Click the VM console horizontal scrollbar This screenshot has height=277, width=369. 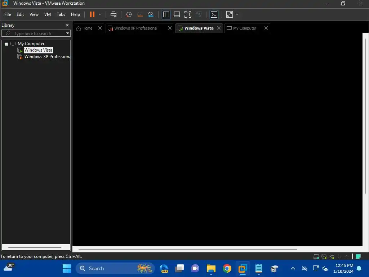coord(187,249)
